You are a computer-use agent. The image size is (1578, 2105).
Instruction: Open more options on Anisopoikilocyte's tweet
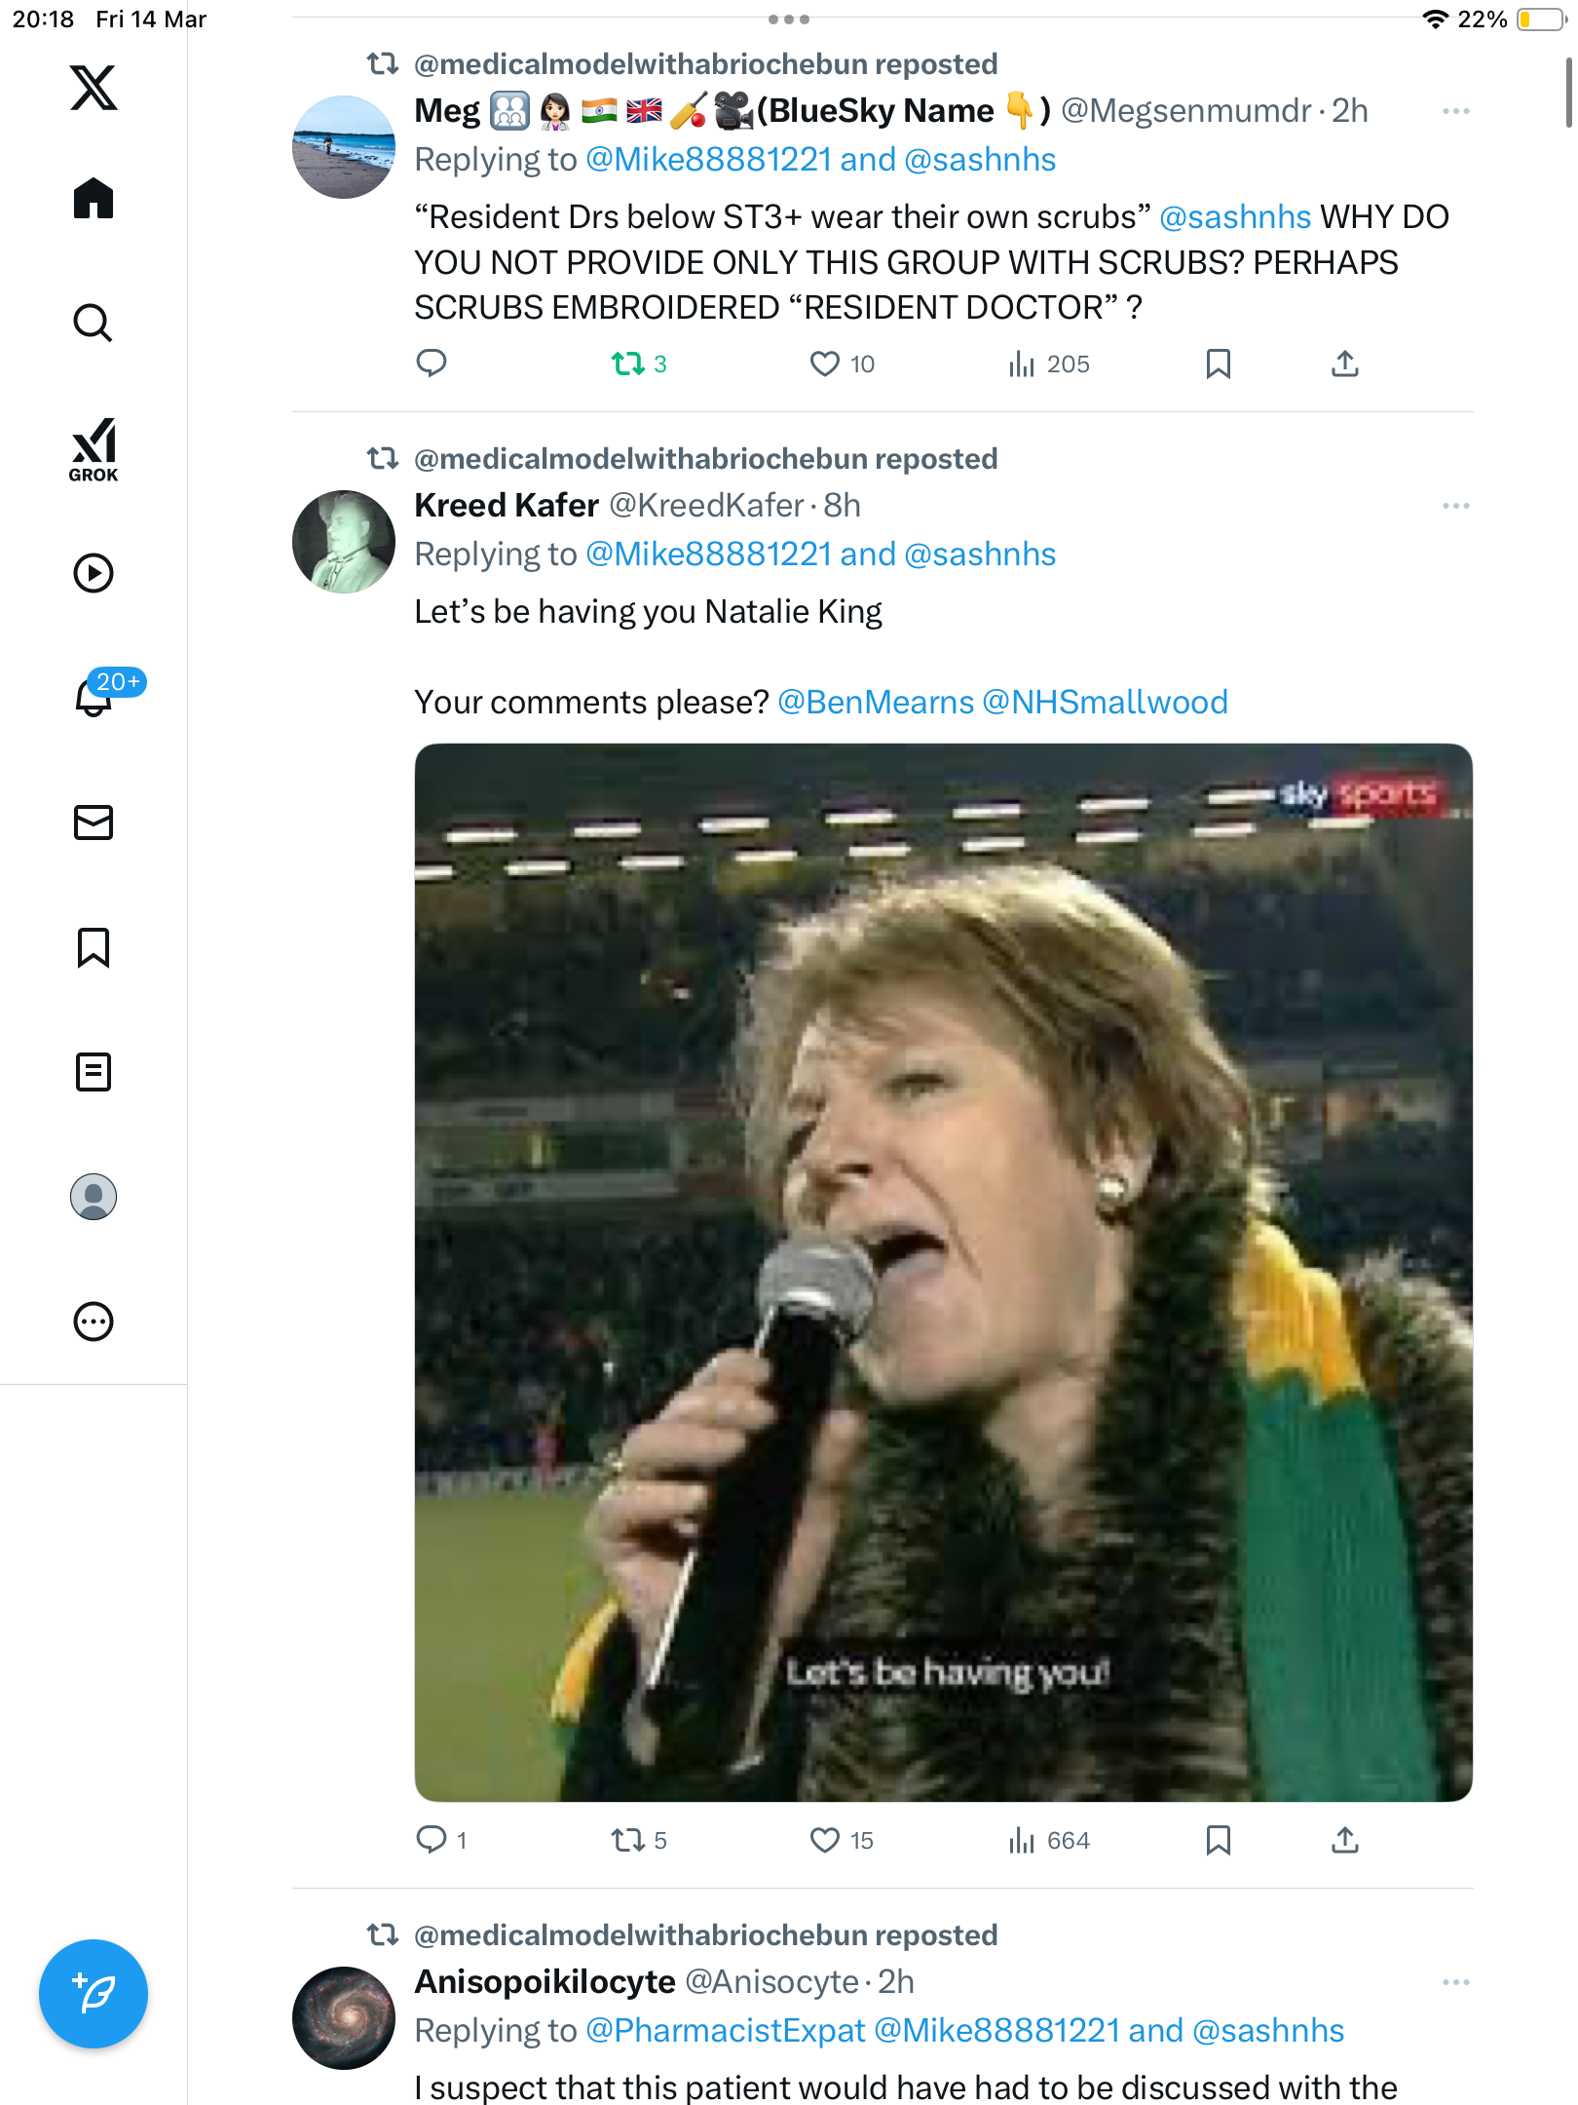[1456, 1982]
